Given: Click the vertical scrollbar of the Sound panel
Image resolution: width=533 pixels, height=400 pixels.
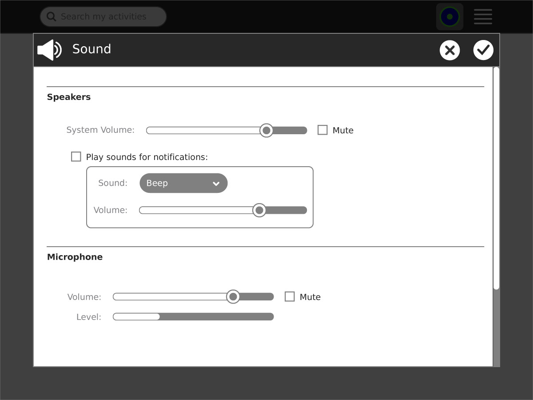Looking at the screenshot, I should 496,178.
